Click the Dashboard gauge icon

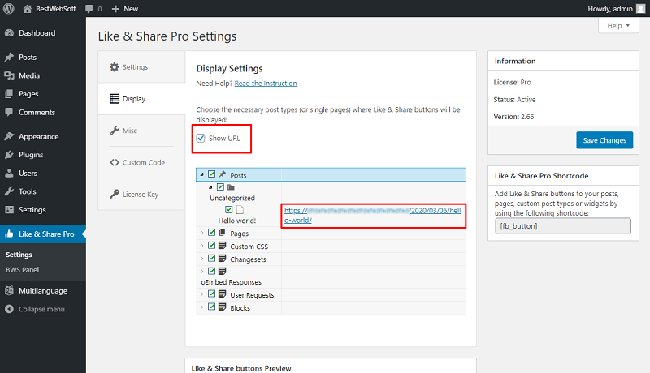pos(9,33)
